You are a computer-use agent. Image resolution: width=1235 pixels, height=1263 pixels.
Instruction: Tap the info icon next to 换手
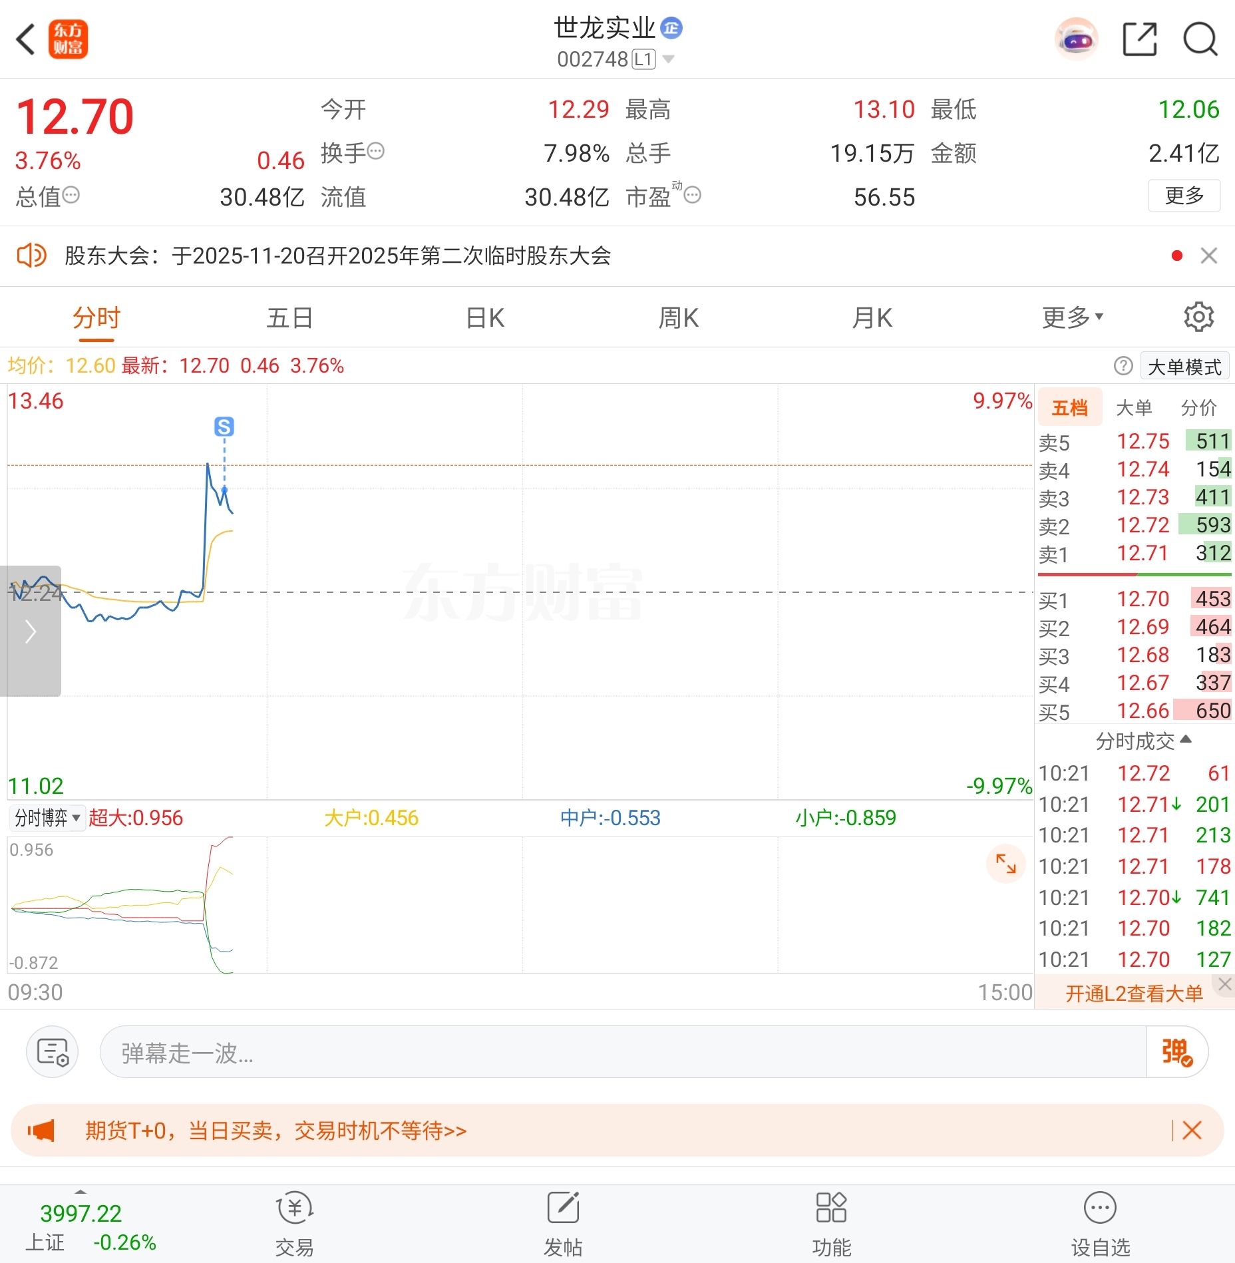(x=376, y=151)
